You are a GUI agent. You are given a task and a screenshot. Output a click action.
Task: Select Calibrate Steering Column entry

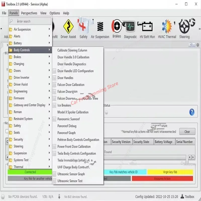pos(78,50)
